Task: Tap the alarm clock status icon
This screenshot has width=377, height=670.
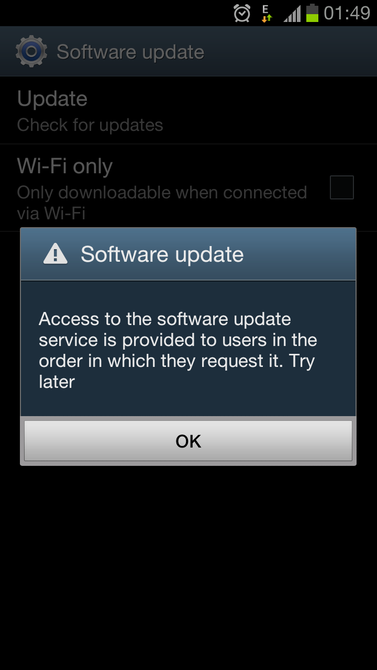Action: point(242,13)
